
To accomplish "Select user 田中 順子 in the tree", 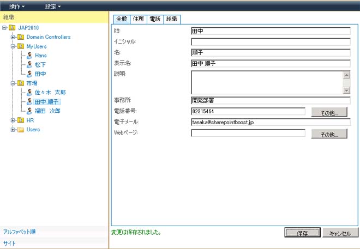I will [x=47, y=101].
